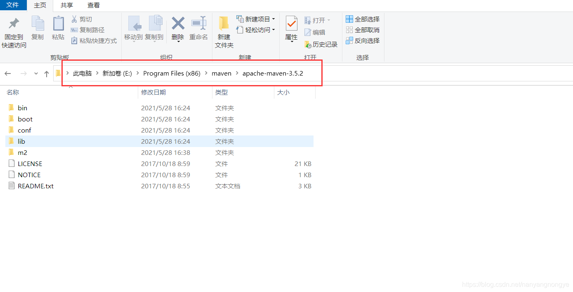Open recent locations dropdown arrow

36,74
